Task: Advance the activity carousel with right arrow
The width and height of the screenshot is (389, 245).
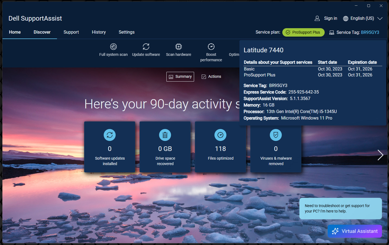Action: 380,155
